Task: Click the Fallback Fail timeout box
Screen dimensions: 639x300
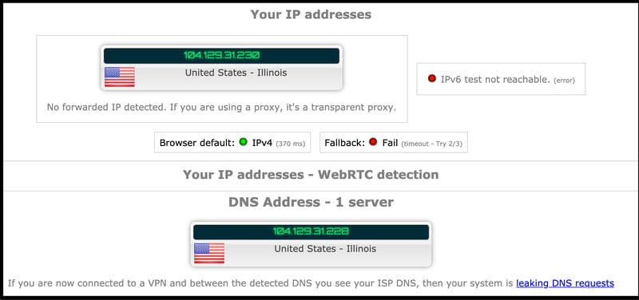Action: (394, 143)
